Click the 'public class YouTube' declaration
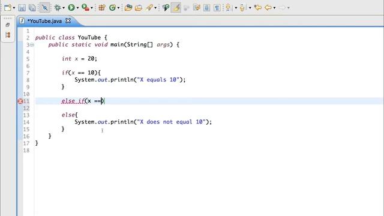384x216 pixels. [68, 38]
